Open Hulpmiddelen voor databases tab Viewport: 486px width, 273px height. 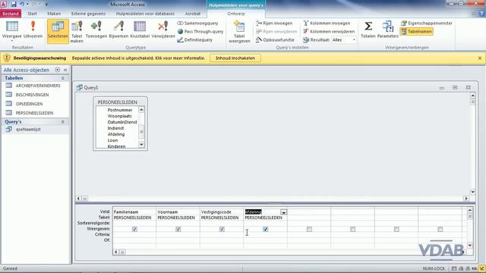pos(145,14)
